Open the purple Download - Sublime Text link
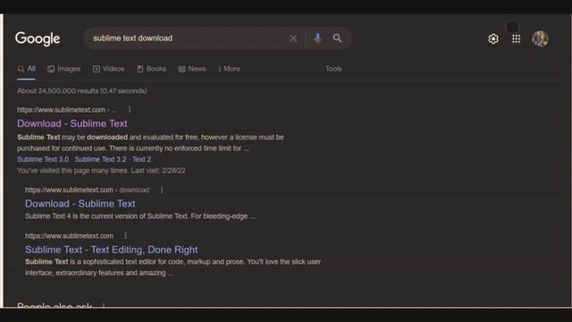This screenshot has height=322, width=572. coord(72,123)
